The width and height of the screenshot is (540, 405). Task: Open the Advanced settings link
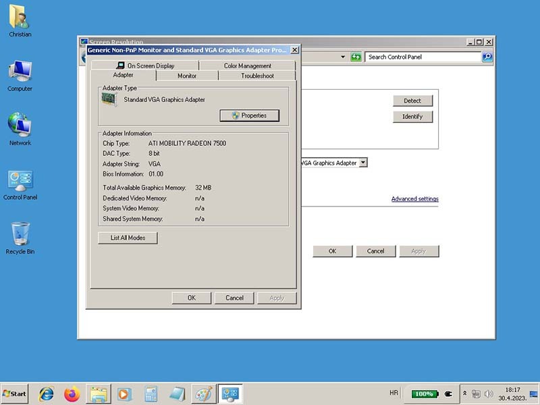tap(414, 198)
